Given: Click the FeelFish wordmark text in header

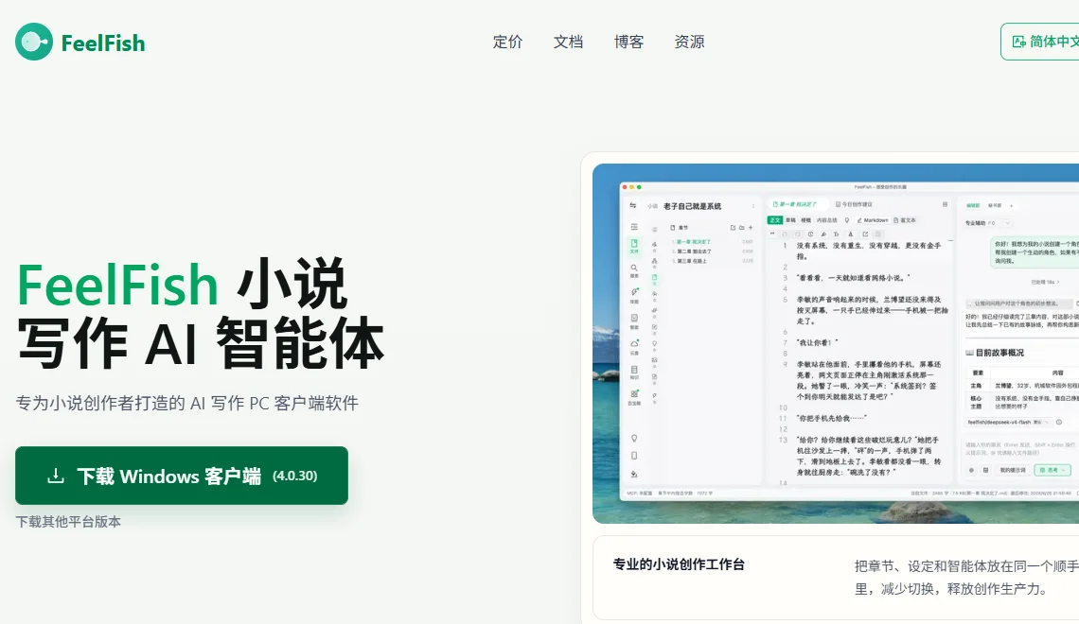Looking at the screenshot, I should (x=103, y=43).
